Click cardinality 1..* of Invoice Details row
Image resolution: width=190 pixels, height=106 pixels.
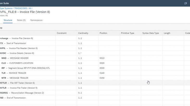tap(80, 53)
